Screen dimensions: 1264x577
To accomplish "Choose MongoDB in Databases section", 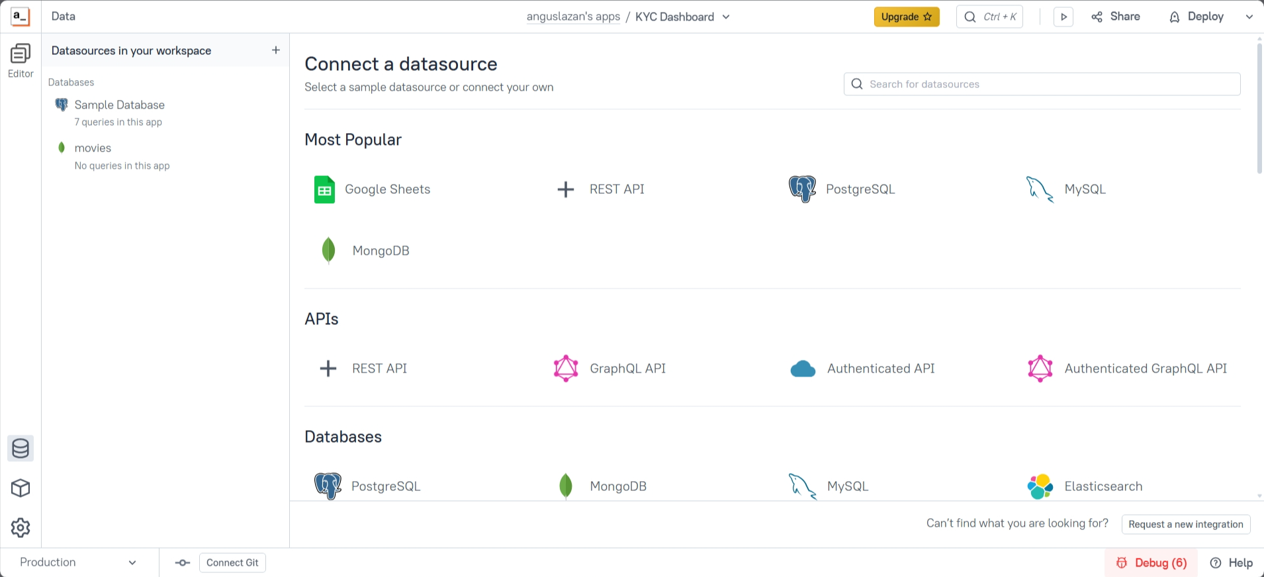I will coord(602,486).
